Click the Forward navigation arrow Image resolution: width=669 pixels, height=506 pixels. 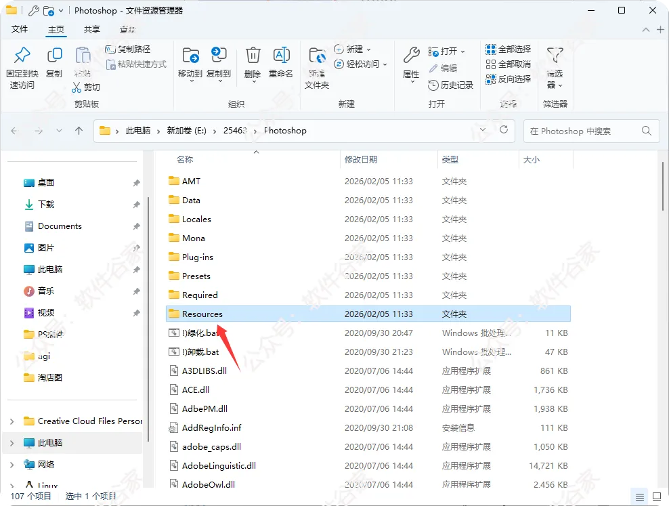click(x=39, y=131)
